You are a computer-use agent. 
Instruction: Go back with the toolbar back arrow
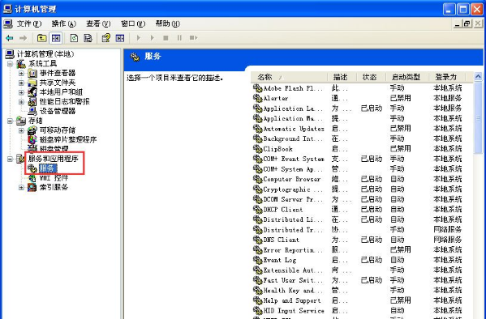pos(10,38)
